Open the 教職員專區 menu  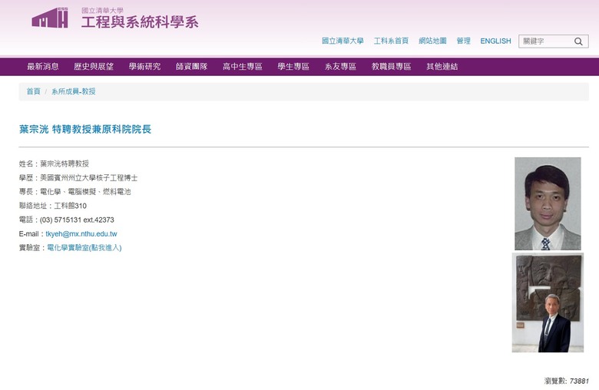click(391, 67)
